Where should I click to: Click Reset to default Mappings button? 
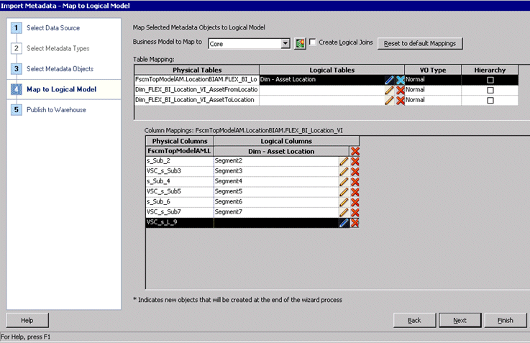pyautogui.click(x=420, y=43)
